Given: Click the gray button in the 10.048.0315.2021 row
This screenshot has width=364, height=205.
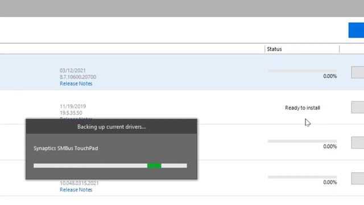Looking at the screenshot, I should coord(358,178).
